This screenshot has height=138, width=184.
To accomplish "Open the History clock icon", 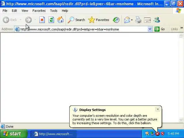I will [116, 20].
